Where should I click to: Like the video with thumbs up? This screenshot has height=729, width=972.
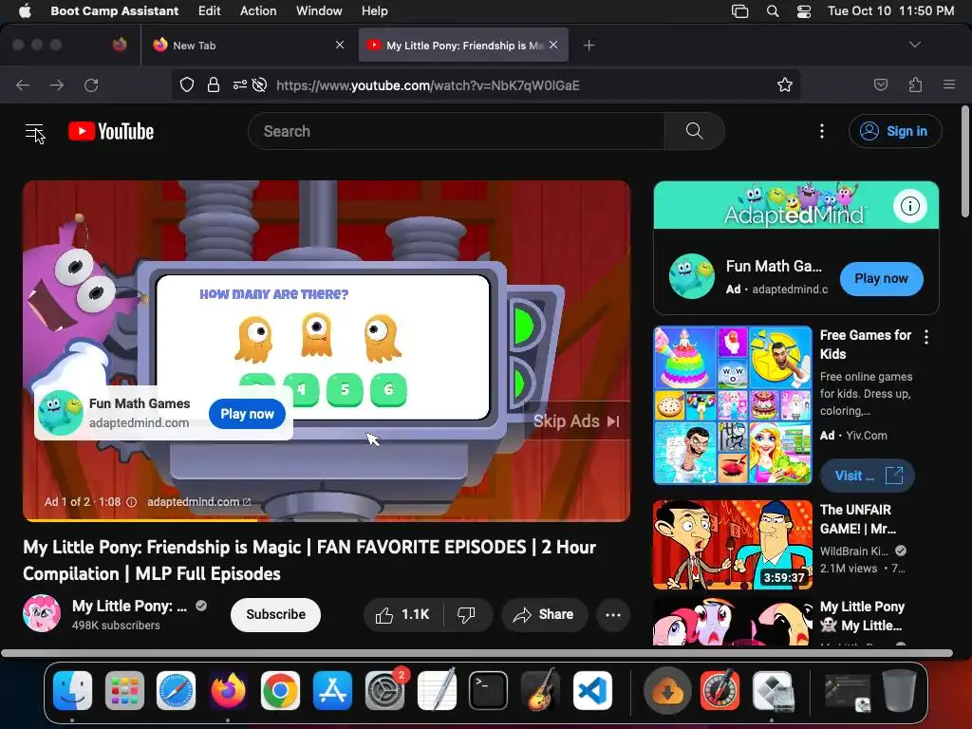[402, 614]
